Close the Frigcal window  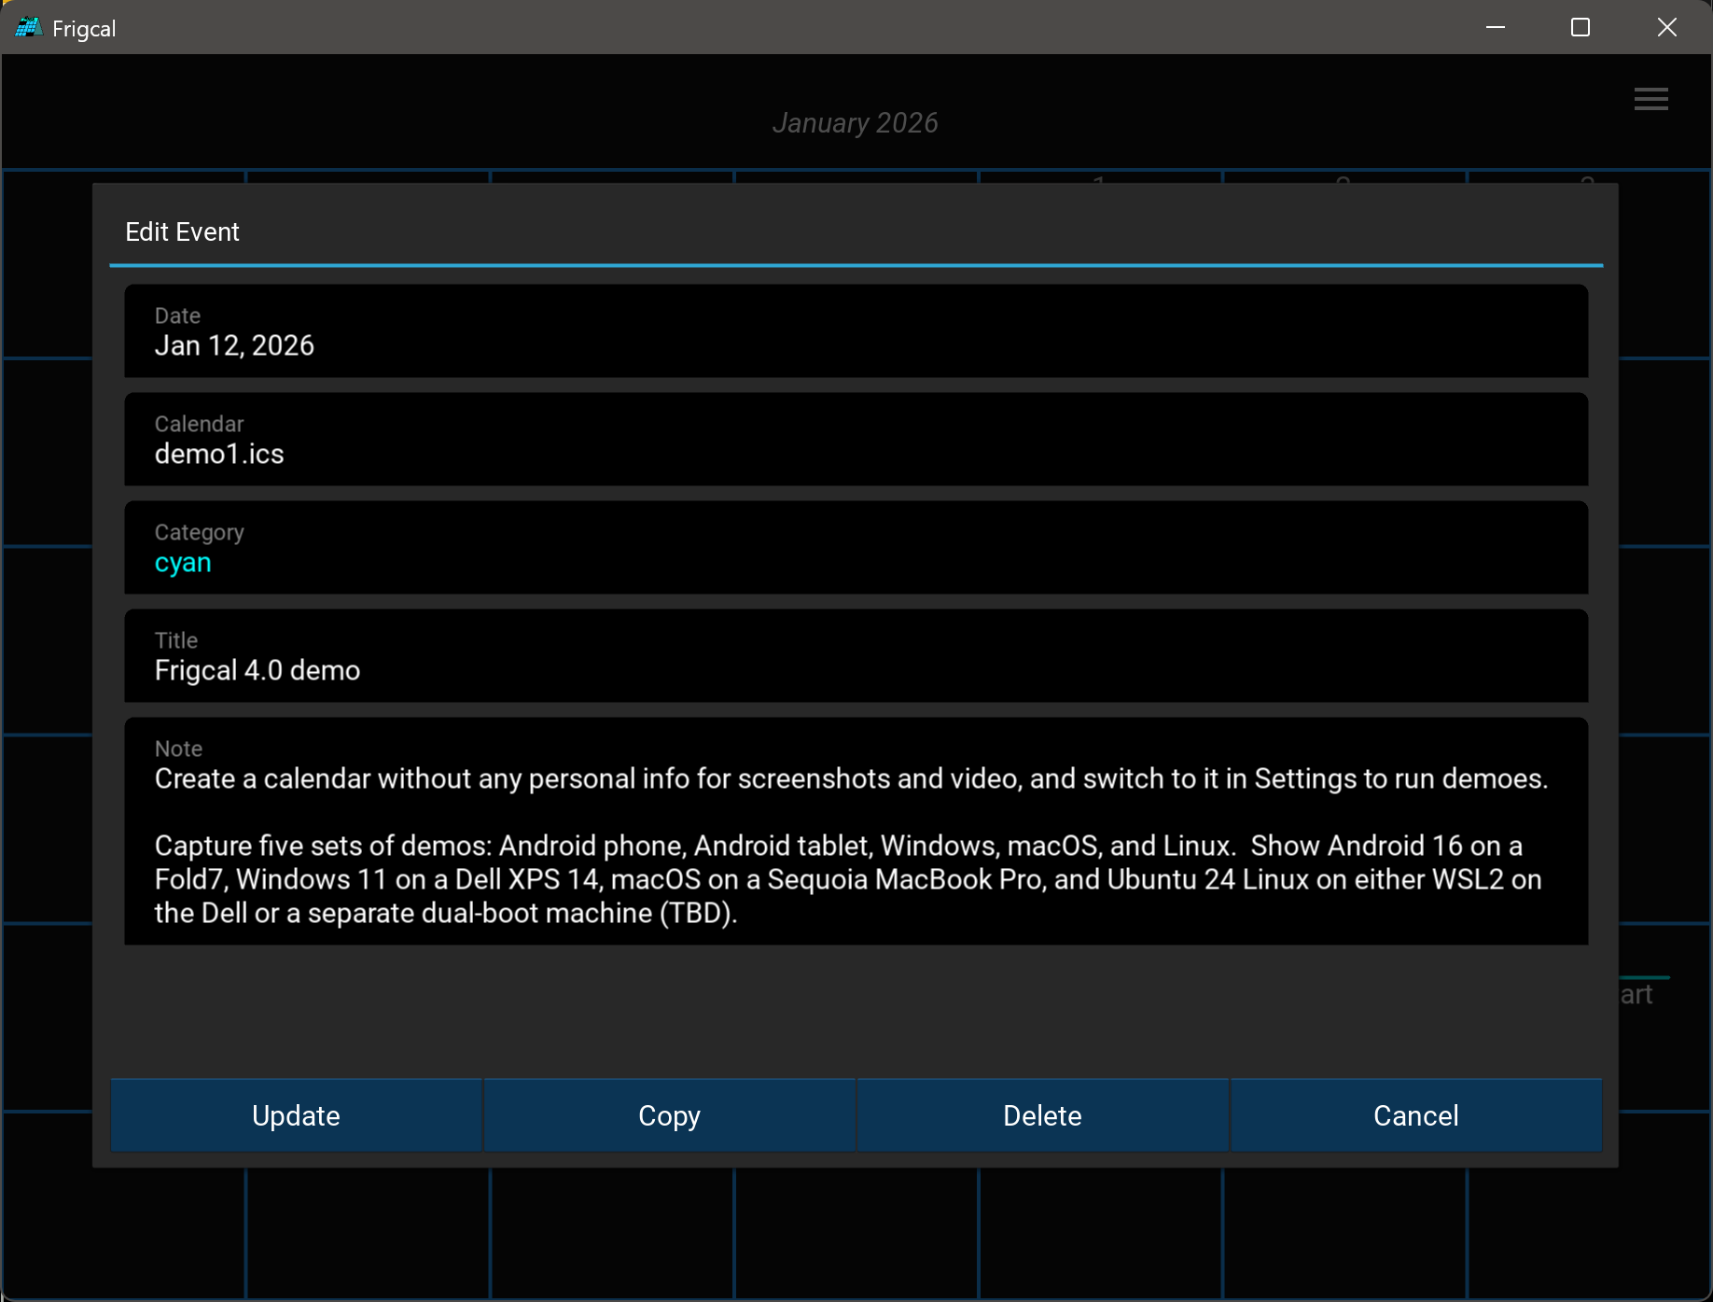(x=1666, y=28)
